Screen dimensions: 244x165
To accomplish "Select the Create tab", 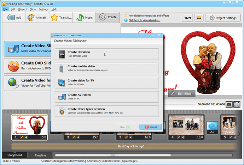I will point(108,17).
